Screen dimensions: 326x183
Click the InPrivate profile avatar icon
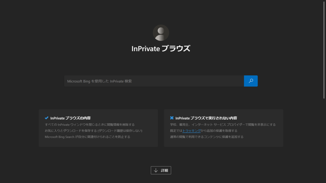pos(161,32)
